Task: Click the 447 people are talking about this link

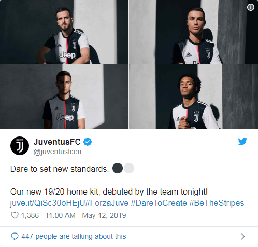Action: point(74,236)
